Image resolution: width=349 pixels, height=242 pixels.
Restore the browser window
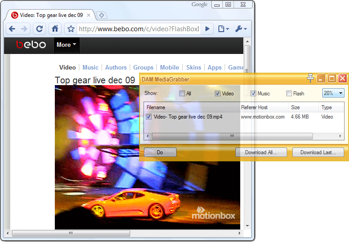click(228, 4)
